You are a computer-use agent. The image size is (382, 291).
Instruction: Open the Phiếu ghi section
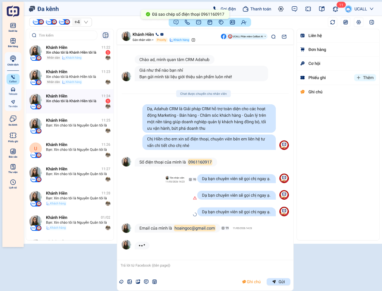point(317,78)
